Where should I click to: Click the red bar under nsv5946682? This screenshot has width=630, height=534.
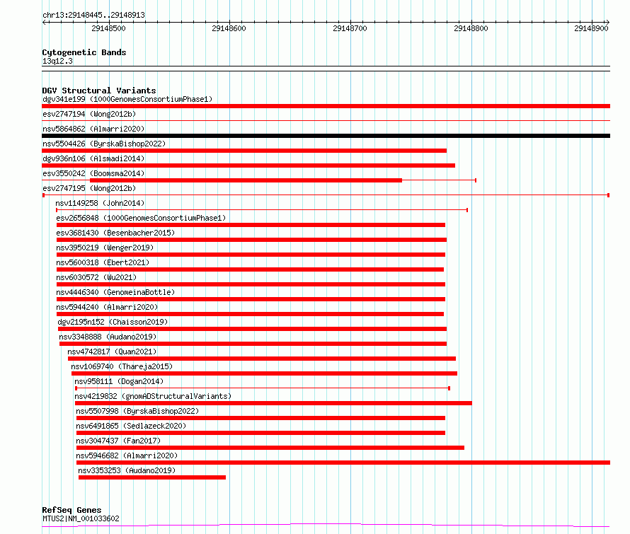343,463
